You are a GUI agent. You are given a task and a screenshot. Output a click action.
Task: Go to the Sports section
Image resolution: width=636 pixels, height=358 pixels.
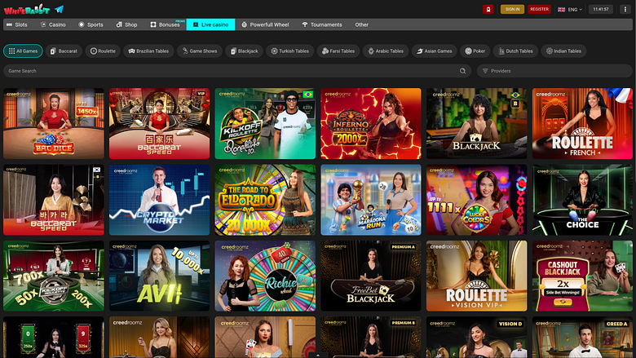click(x=91, y=24)
